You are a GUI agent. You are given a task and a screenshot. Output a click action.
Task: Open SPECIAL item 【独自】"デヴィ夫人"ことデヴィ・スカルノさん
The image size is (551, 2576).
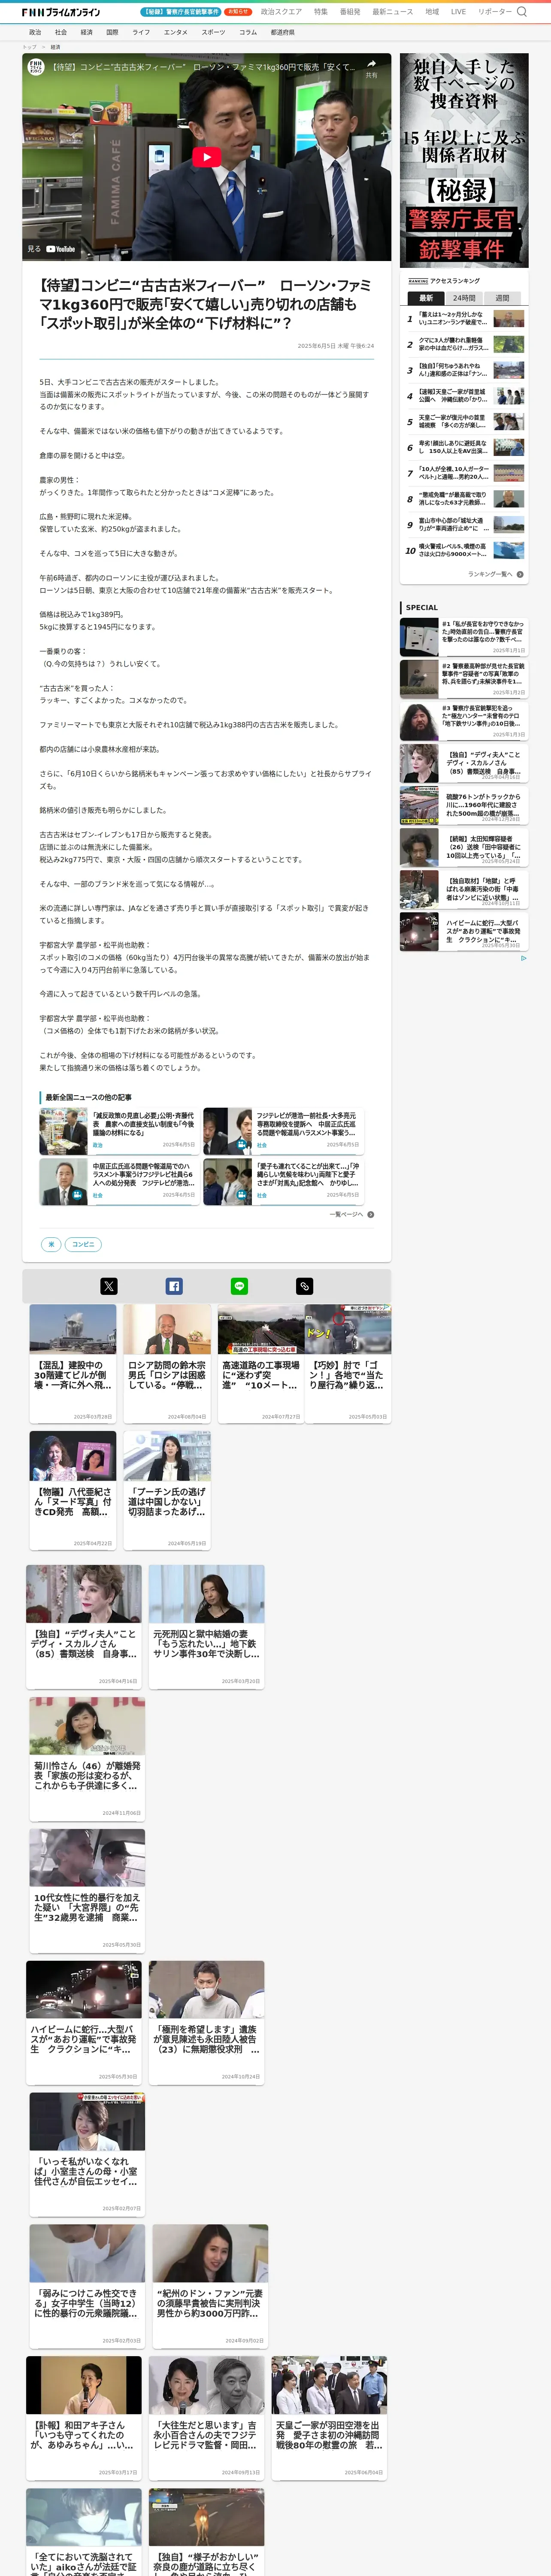pyautogui.click(x=464, y=763)
